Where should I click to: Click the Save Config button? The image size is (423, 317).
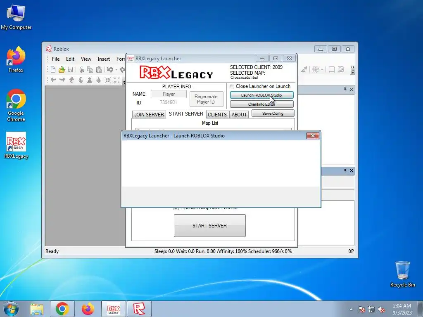tap(273, 113)
